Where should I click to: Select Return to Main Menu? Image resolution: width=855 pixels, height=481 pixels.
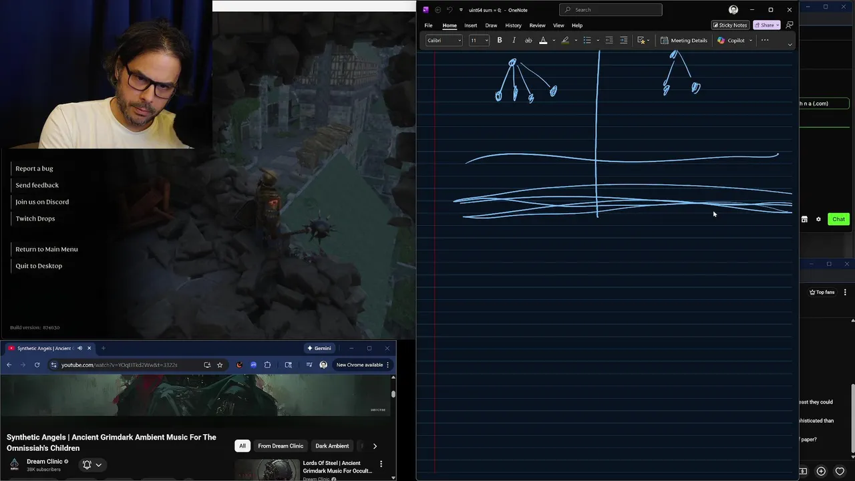pyautogui.click(x=47, y=249)
